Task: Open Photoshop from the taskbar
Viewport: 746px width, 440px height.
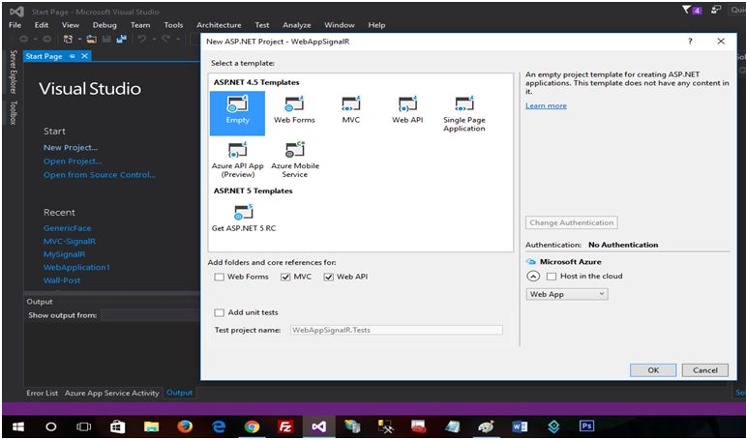Action: (586, 426)
